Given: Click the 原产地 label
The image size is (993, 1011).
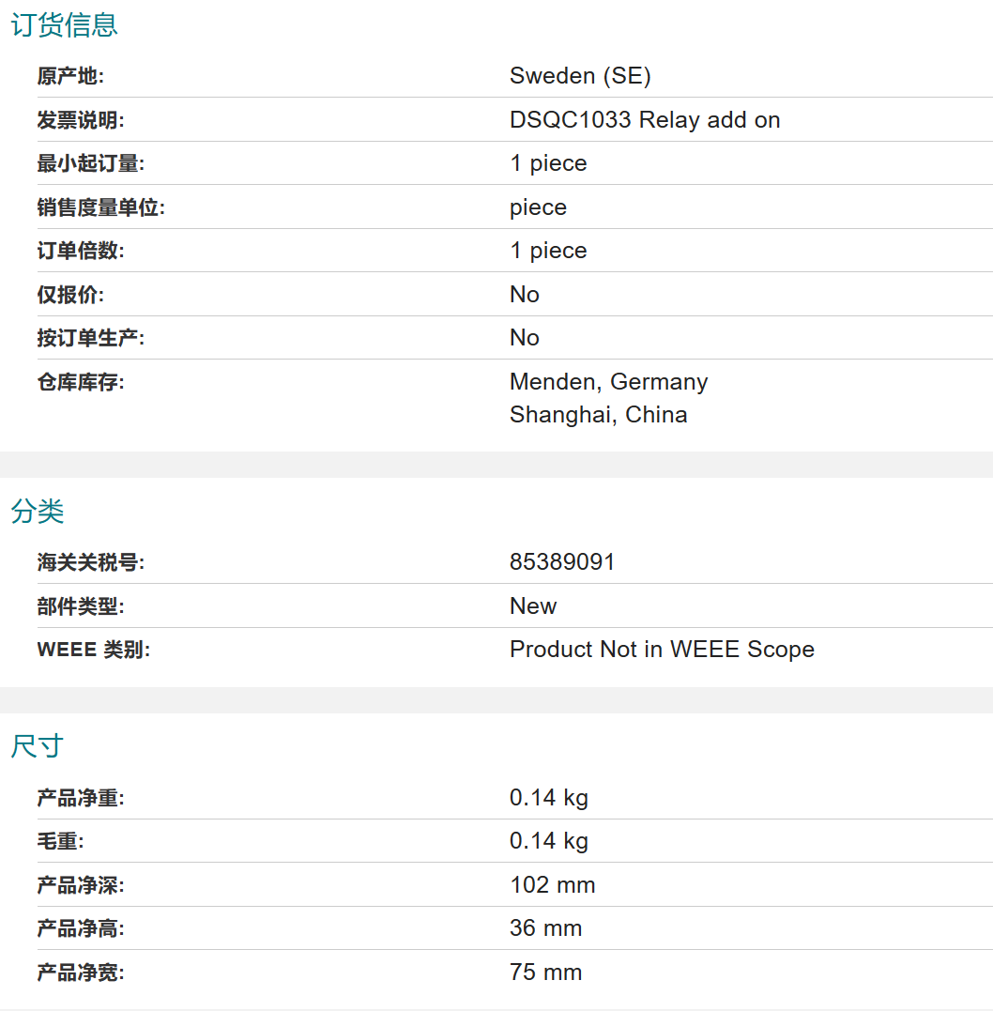Looking at the screenshot, I should [x=70, y=76].
